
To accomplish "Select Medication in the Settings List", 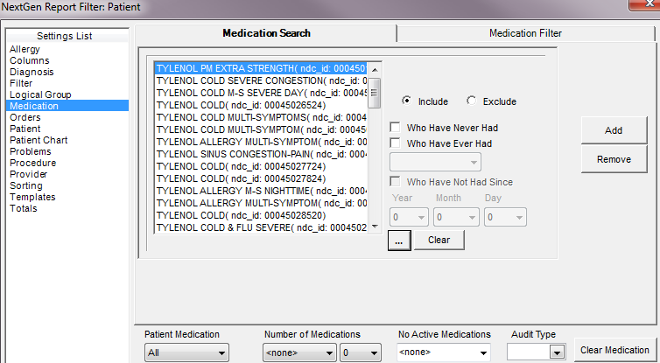I will (67, 106).
